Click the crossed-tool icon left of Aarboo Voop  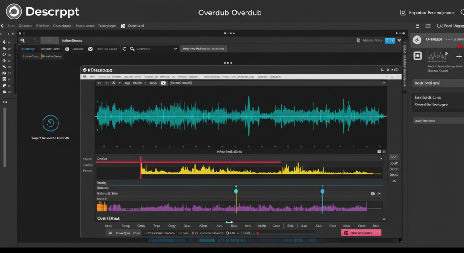(358, 40)
